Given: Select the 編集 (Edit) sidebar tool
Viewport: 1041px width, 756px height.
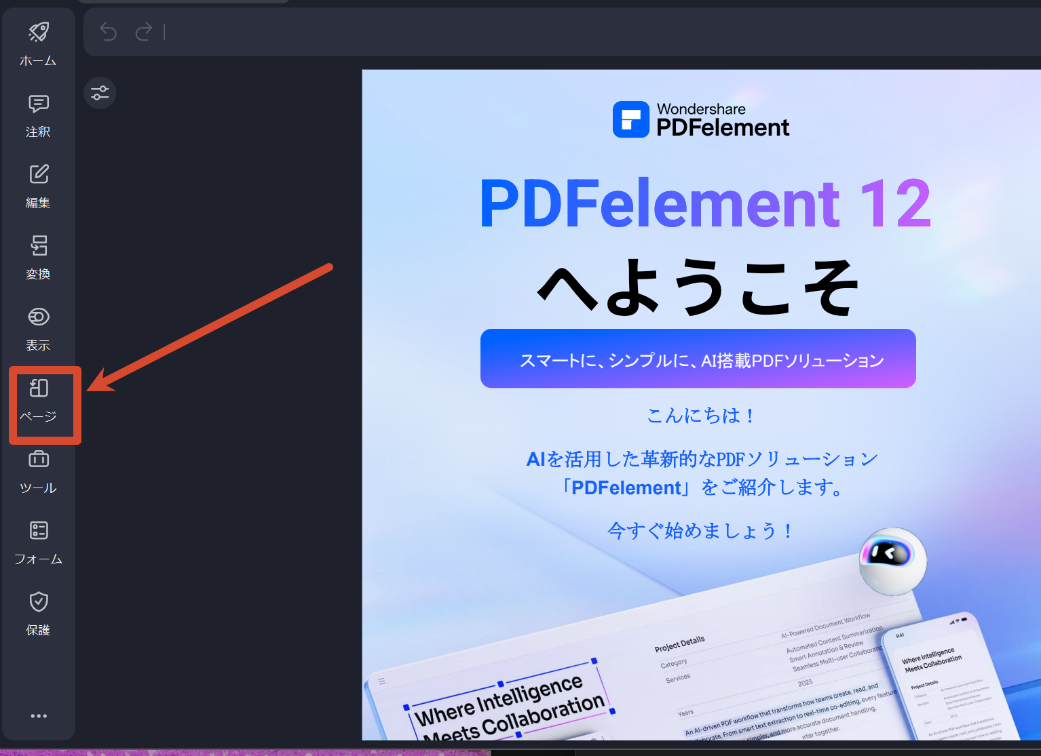Looking at the screenshot, I should (39, 187).
